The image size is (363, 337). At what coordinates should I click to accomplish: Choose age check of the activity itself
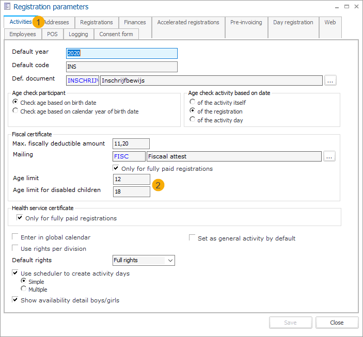pos(193,102)
